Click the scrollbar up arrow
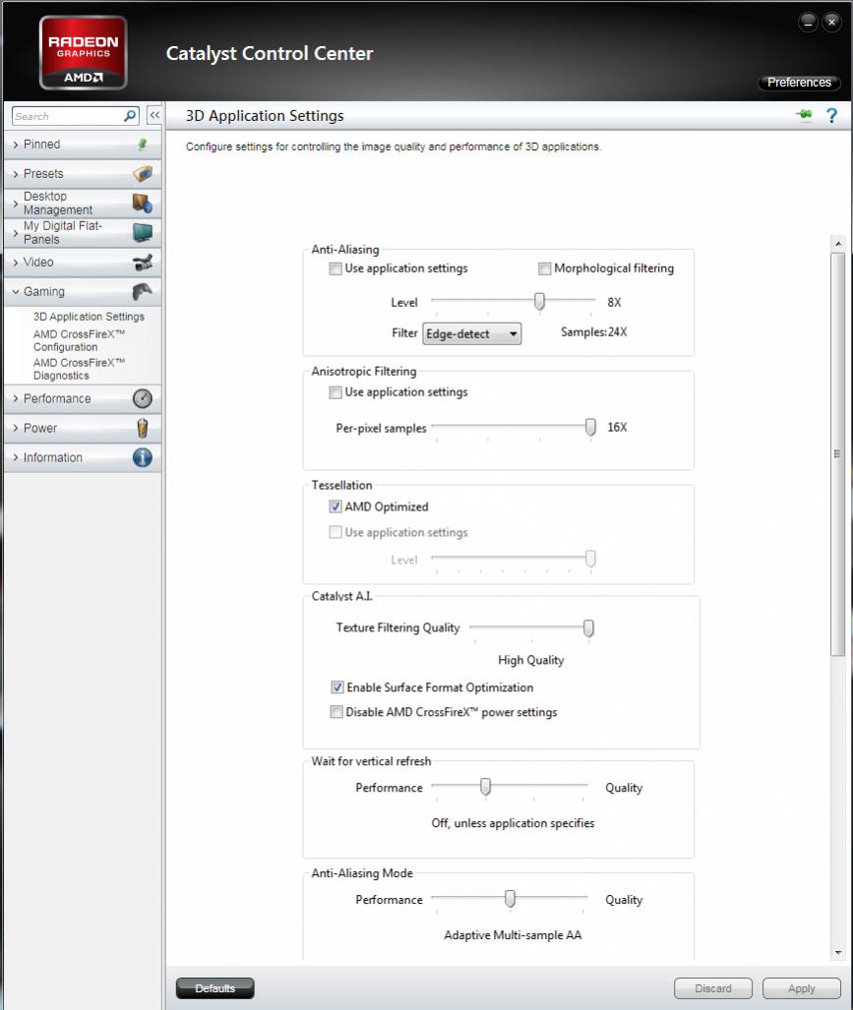The image size is (853, 1010). tap(837, 244)
